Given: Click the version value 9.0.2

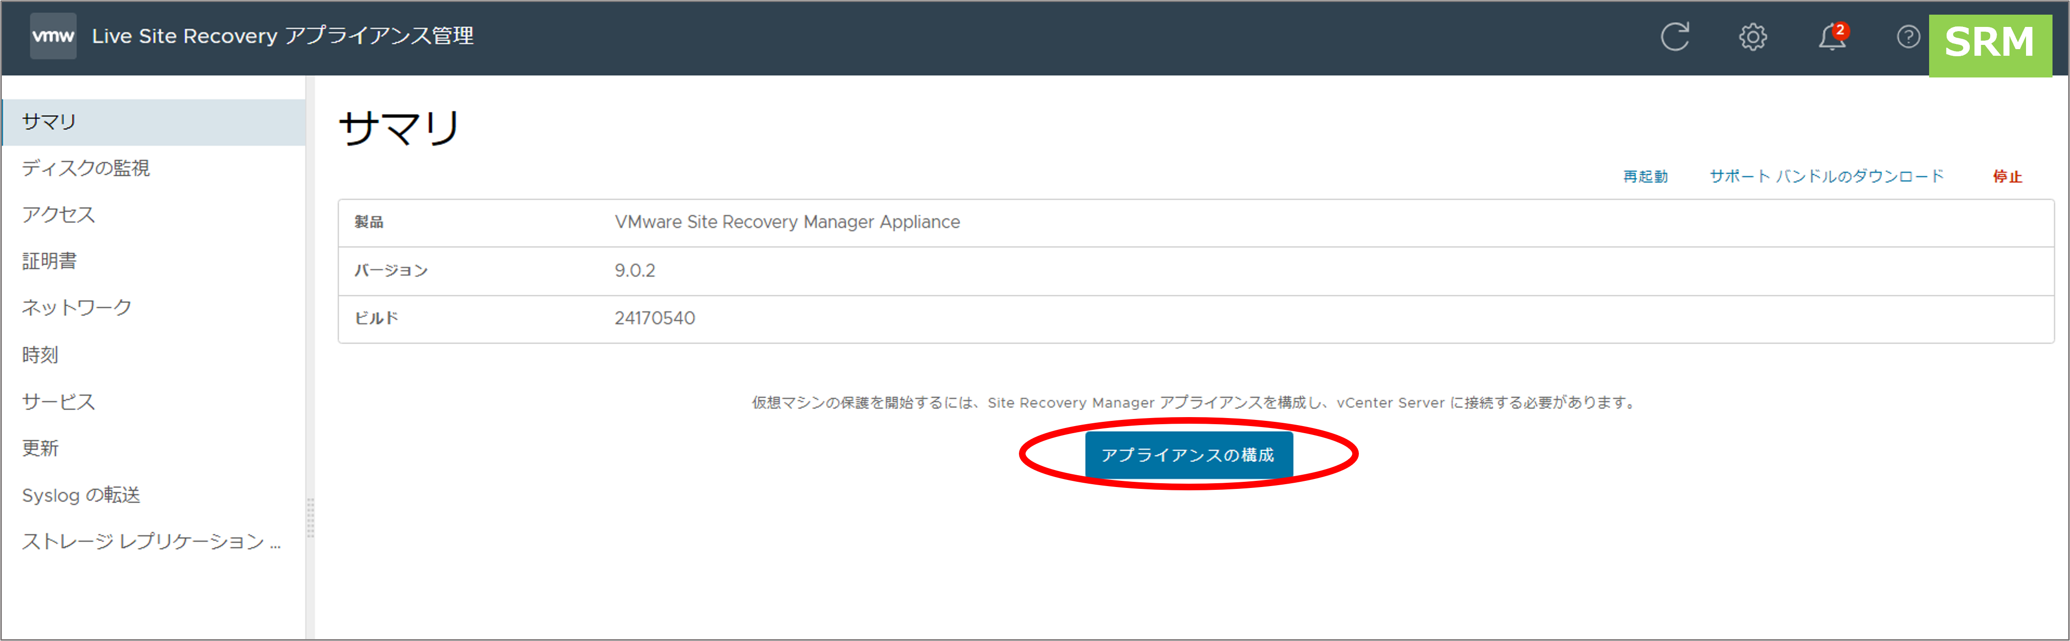Looking at the screenshot, I should 635,271.
